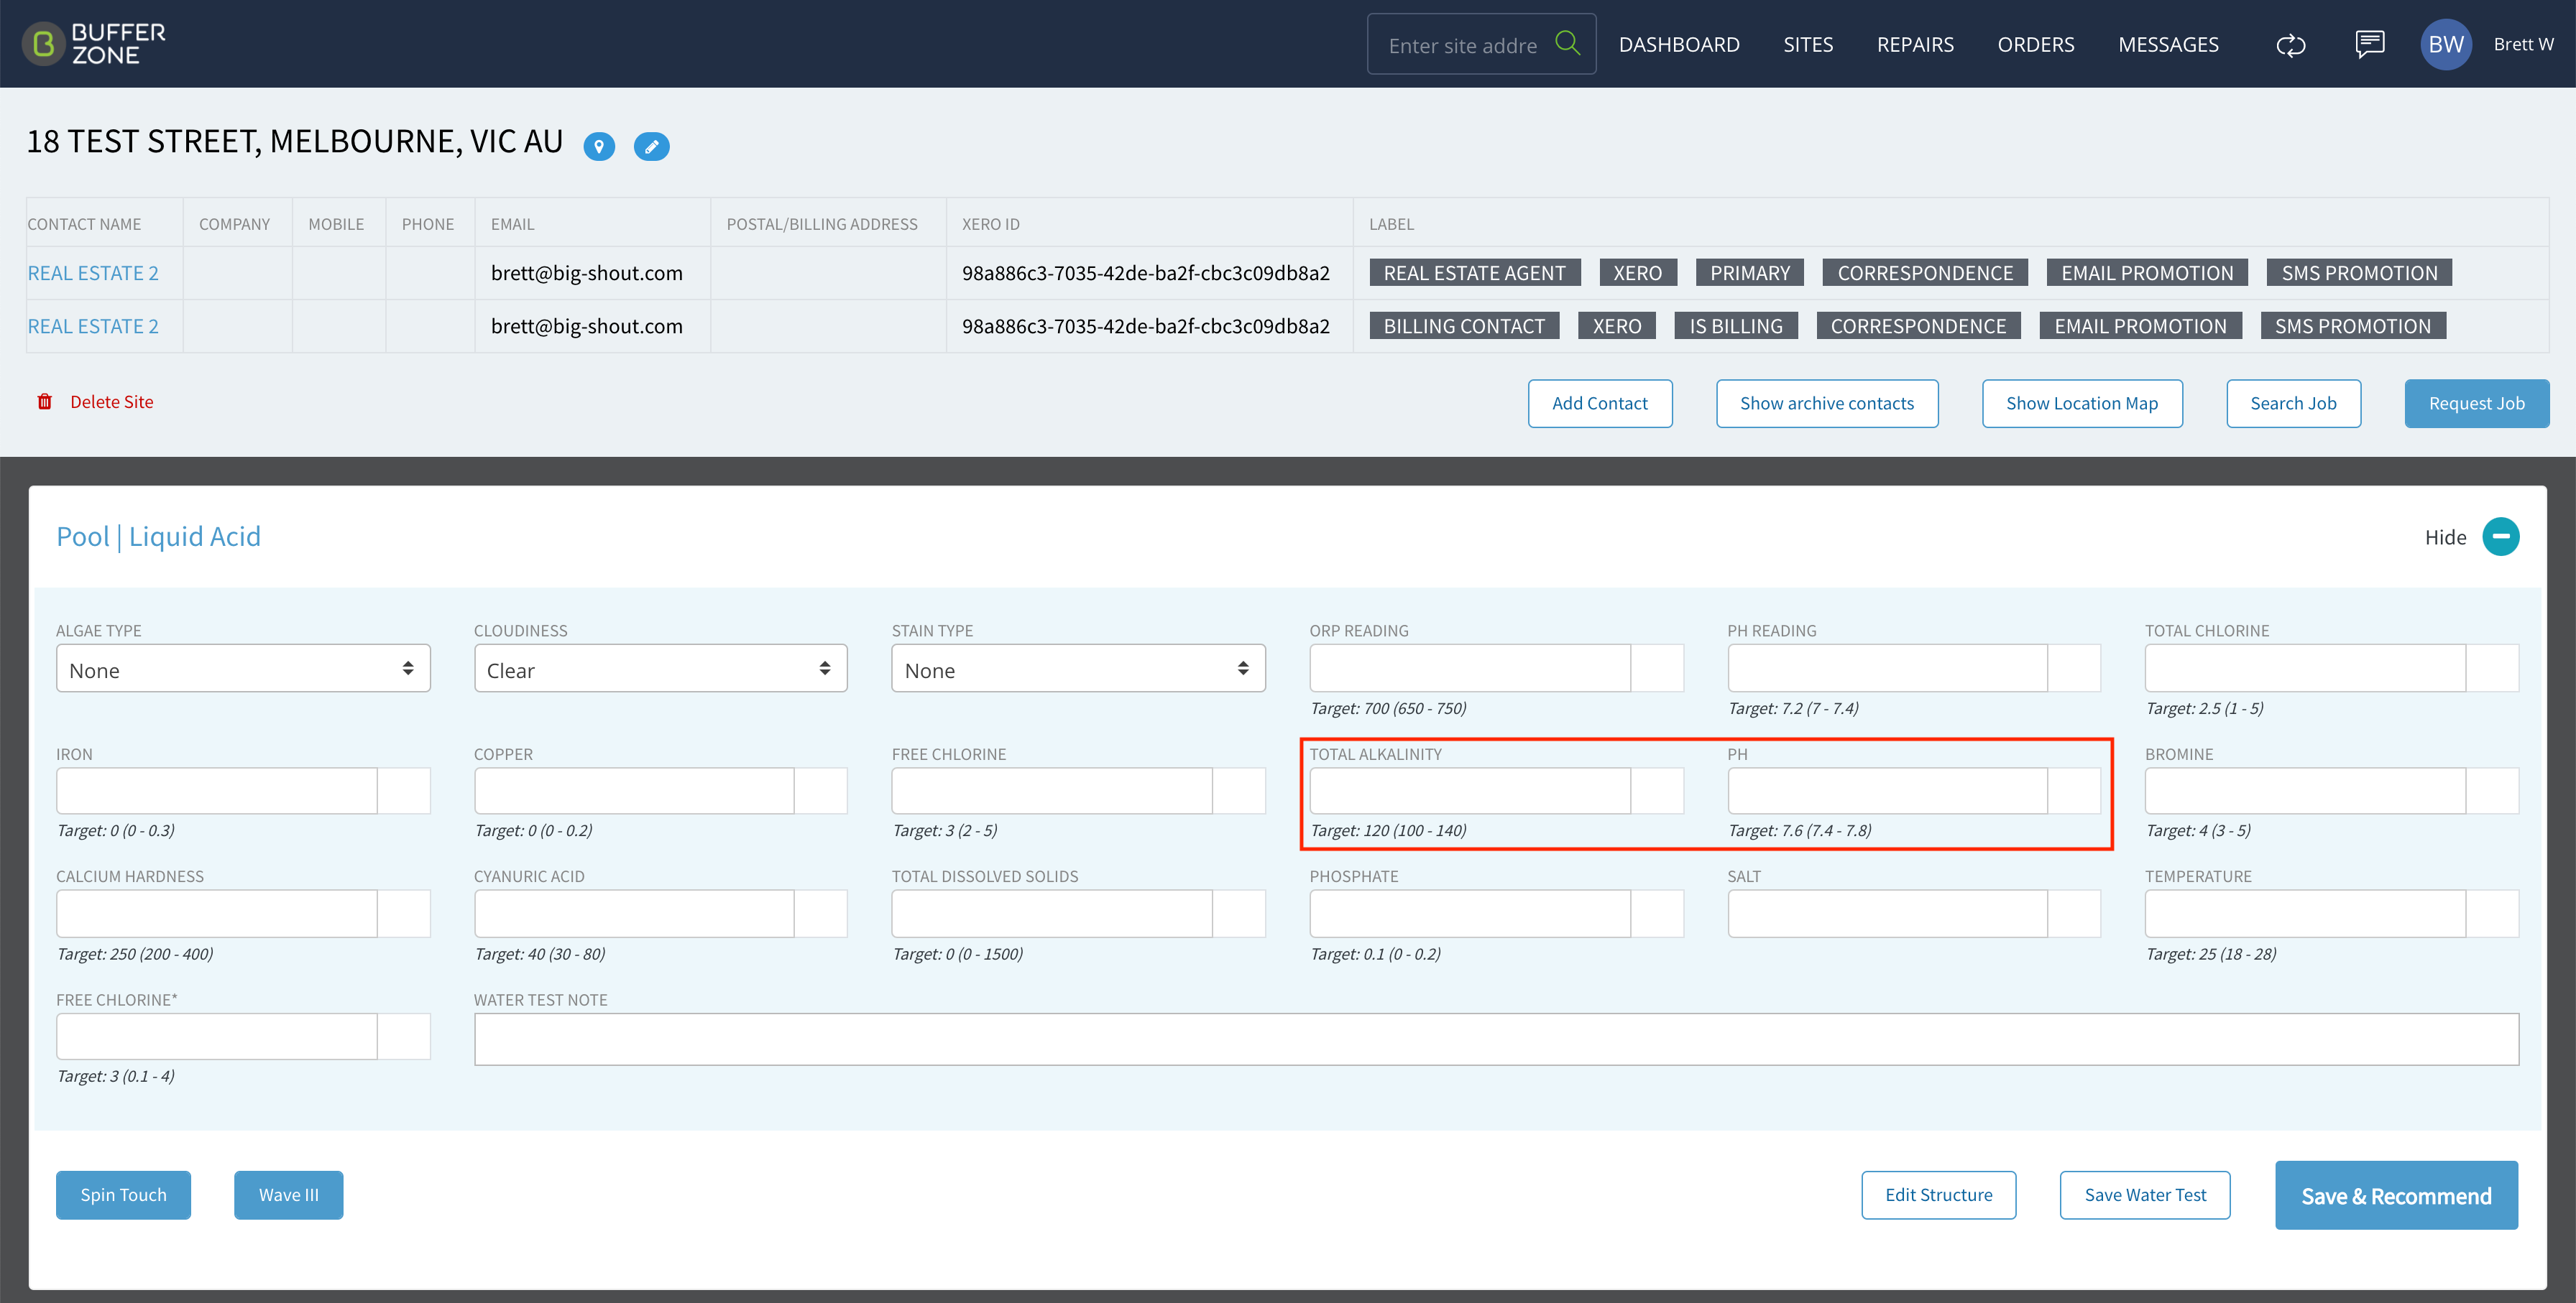Click the Buffer Zone logo
The width and height of the screenshot is (2576, 1303).
[x=94, y=44]
